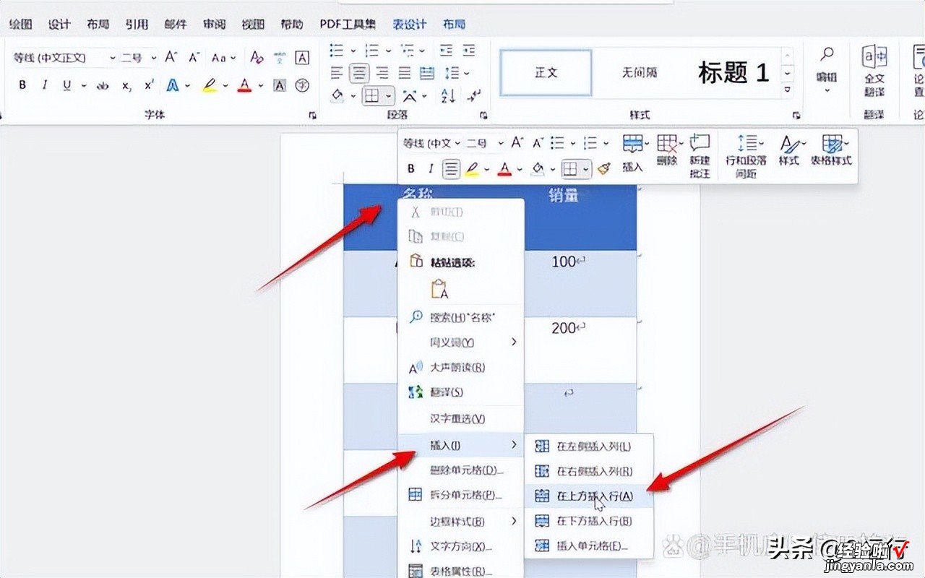This screenshot has height=578, width=925.
Task: Click ribbon red font color A
Action: (244, 85)
